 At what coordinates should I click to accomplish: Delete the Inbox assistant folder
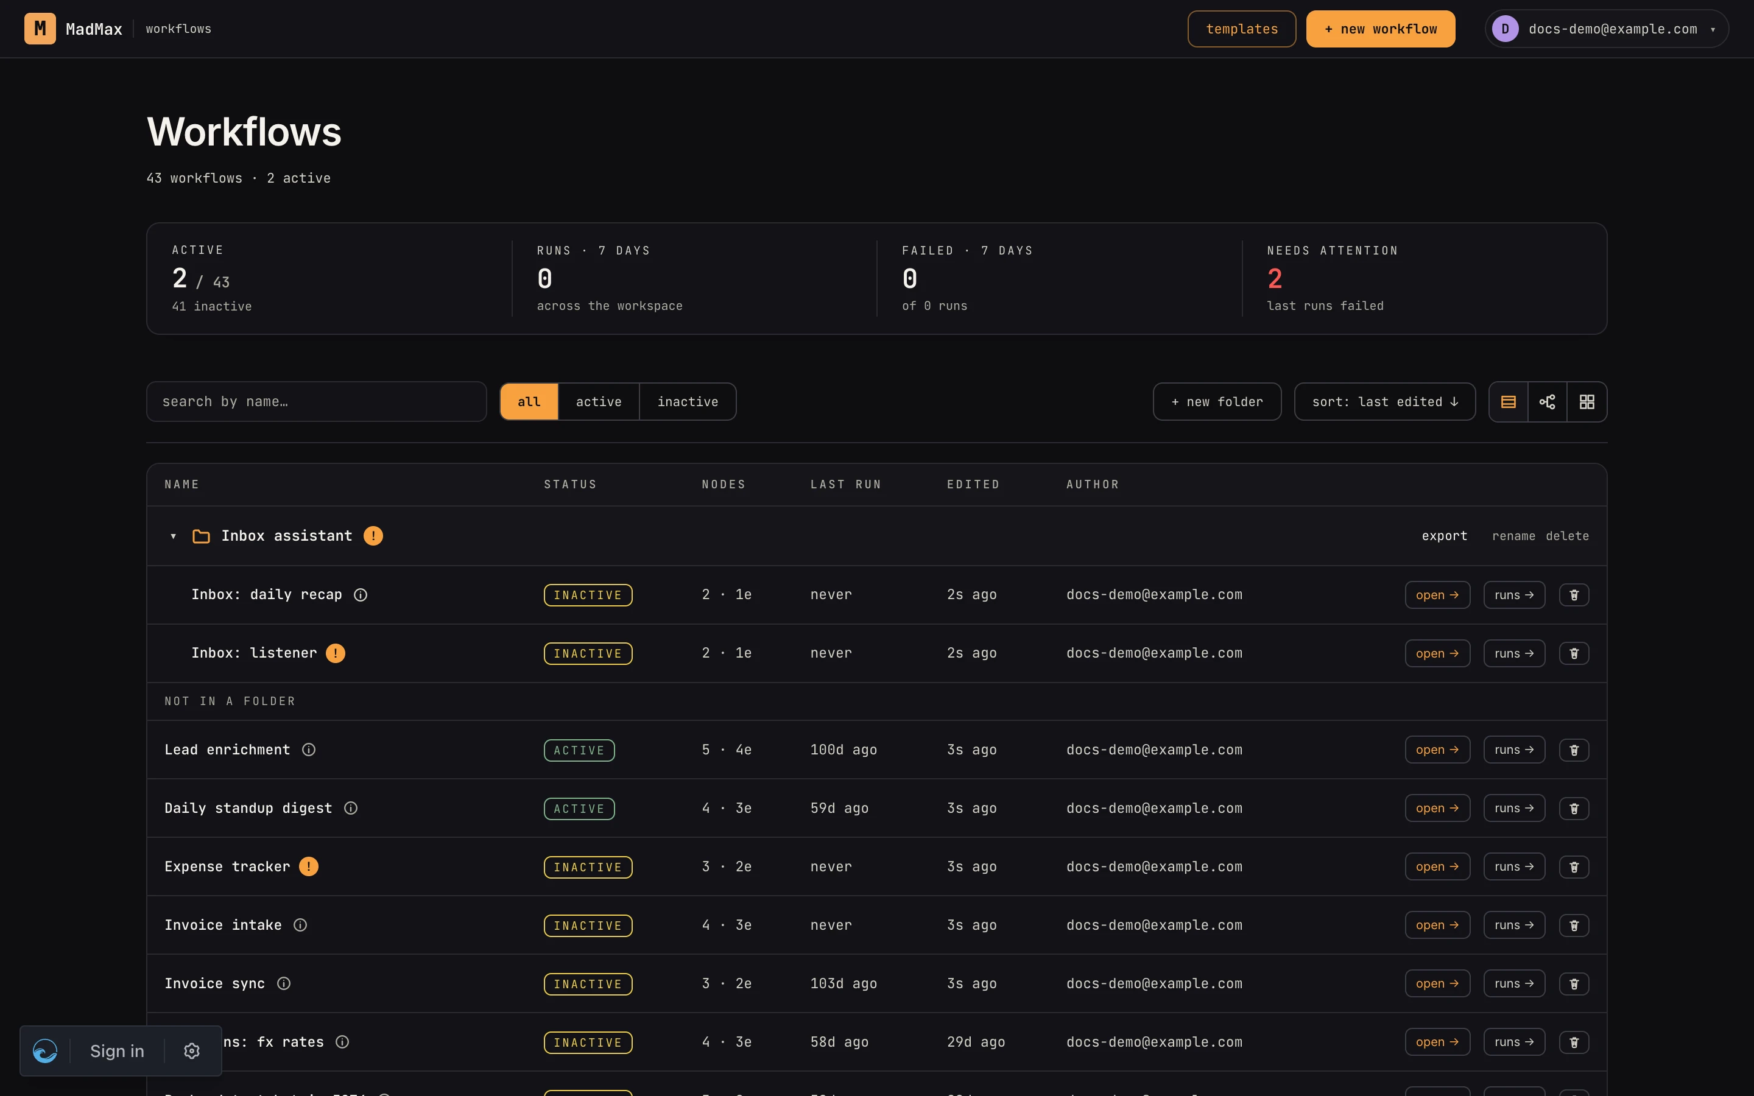tap(1567, 536)
